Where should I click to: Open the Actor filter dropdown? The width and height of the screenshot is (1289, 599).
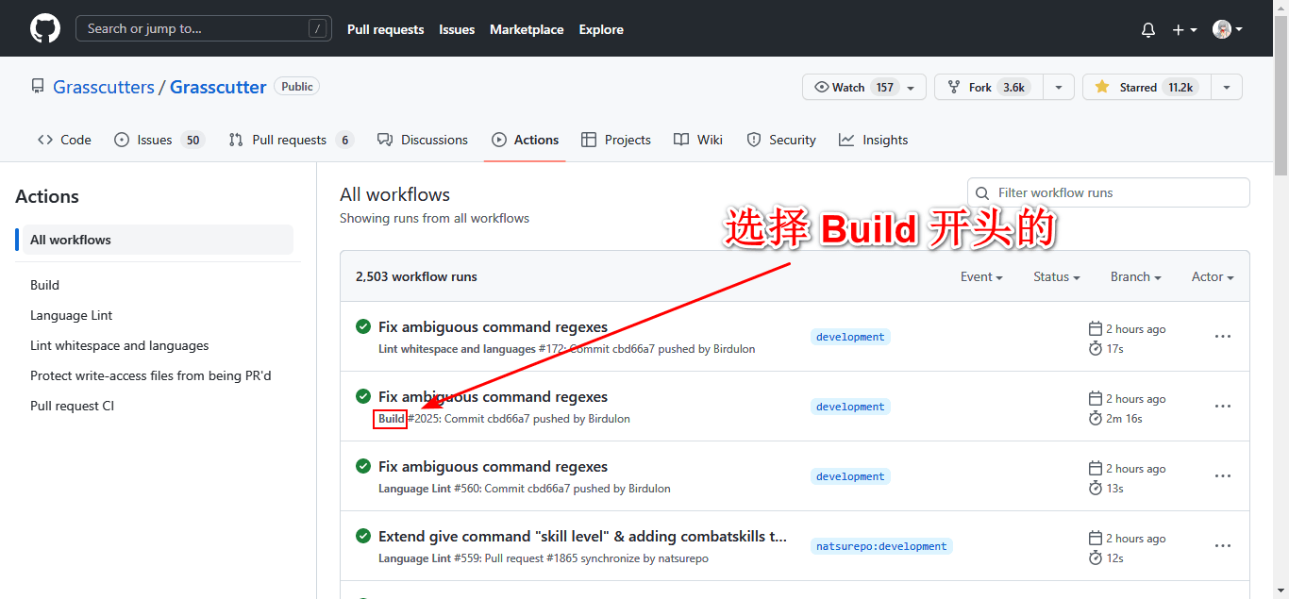click(x=1213, y=276)
